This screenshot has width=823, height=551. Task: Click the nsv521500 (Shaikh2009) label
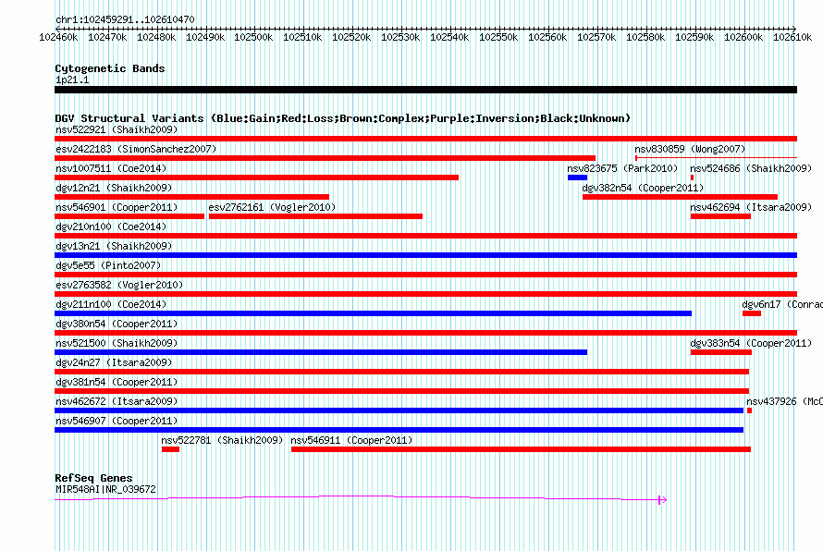(117, 343)
